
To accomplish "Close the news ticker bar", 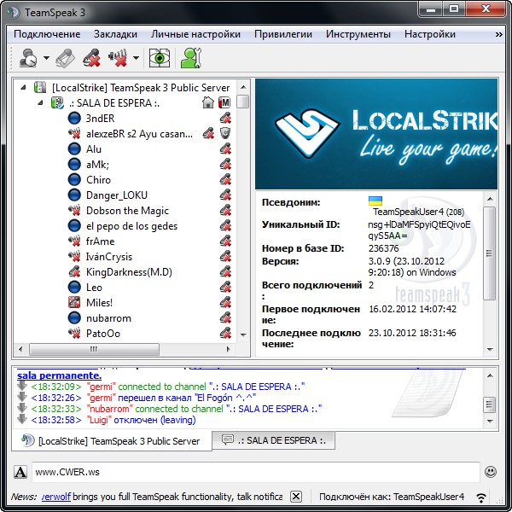I will (296, 496).
